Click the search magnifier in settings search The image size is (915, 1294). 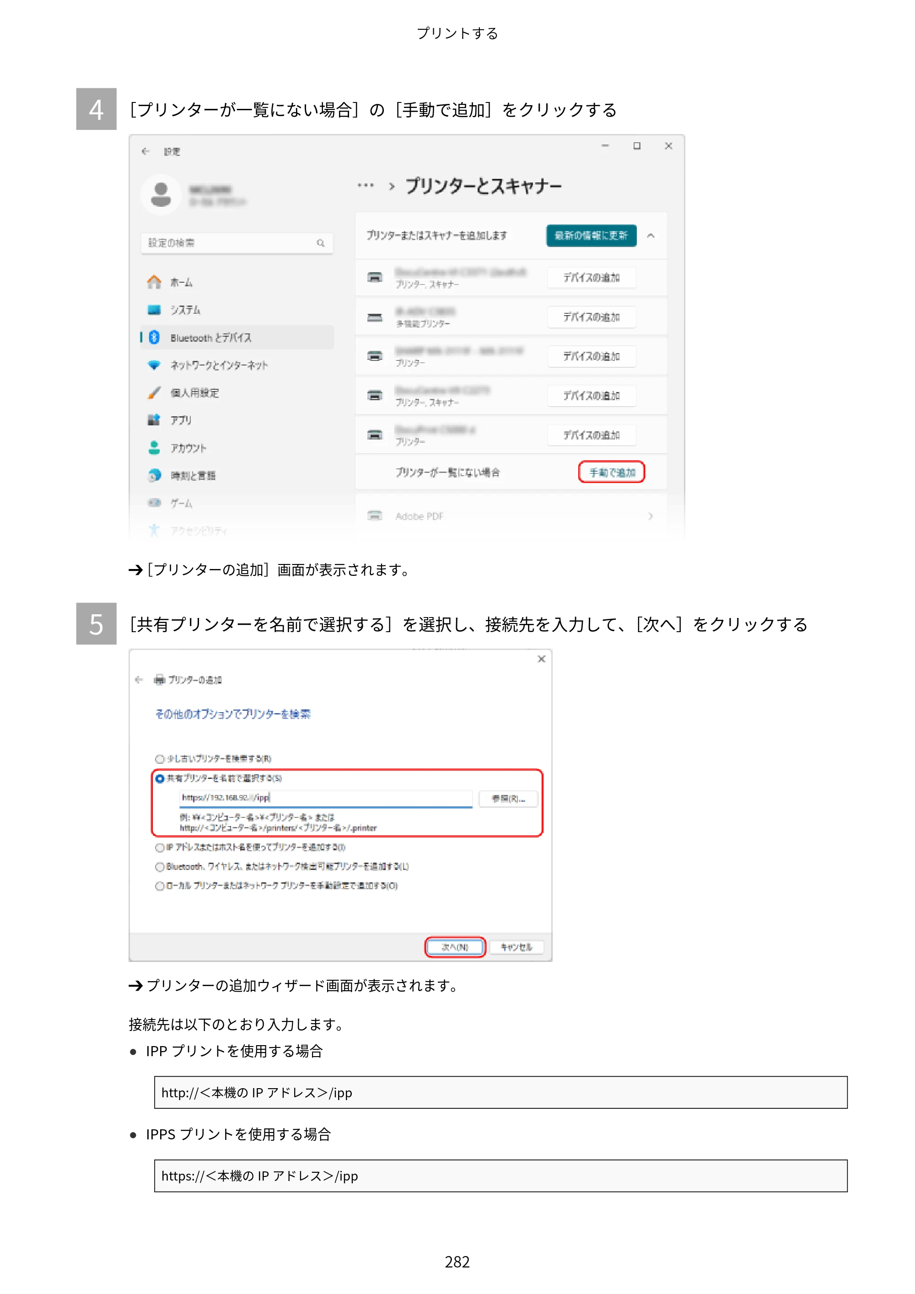coord(320,243)
